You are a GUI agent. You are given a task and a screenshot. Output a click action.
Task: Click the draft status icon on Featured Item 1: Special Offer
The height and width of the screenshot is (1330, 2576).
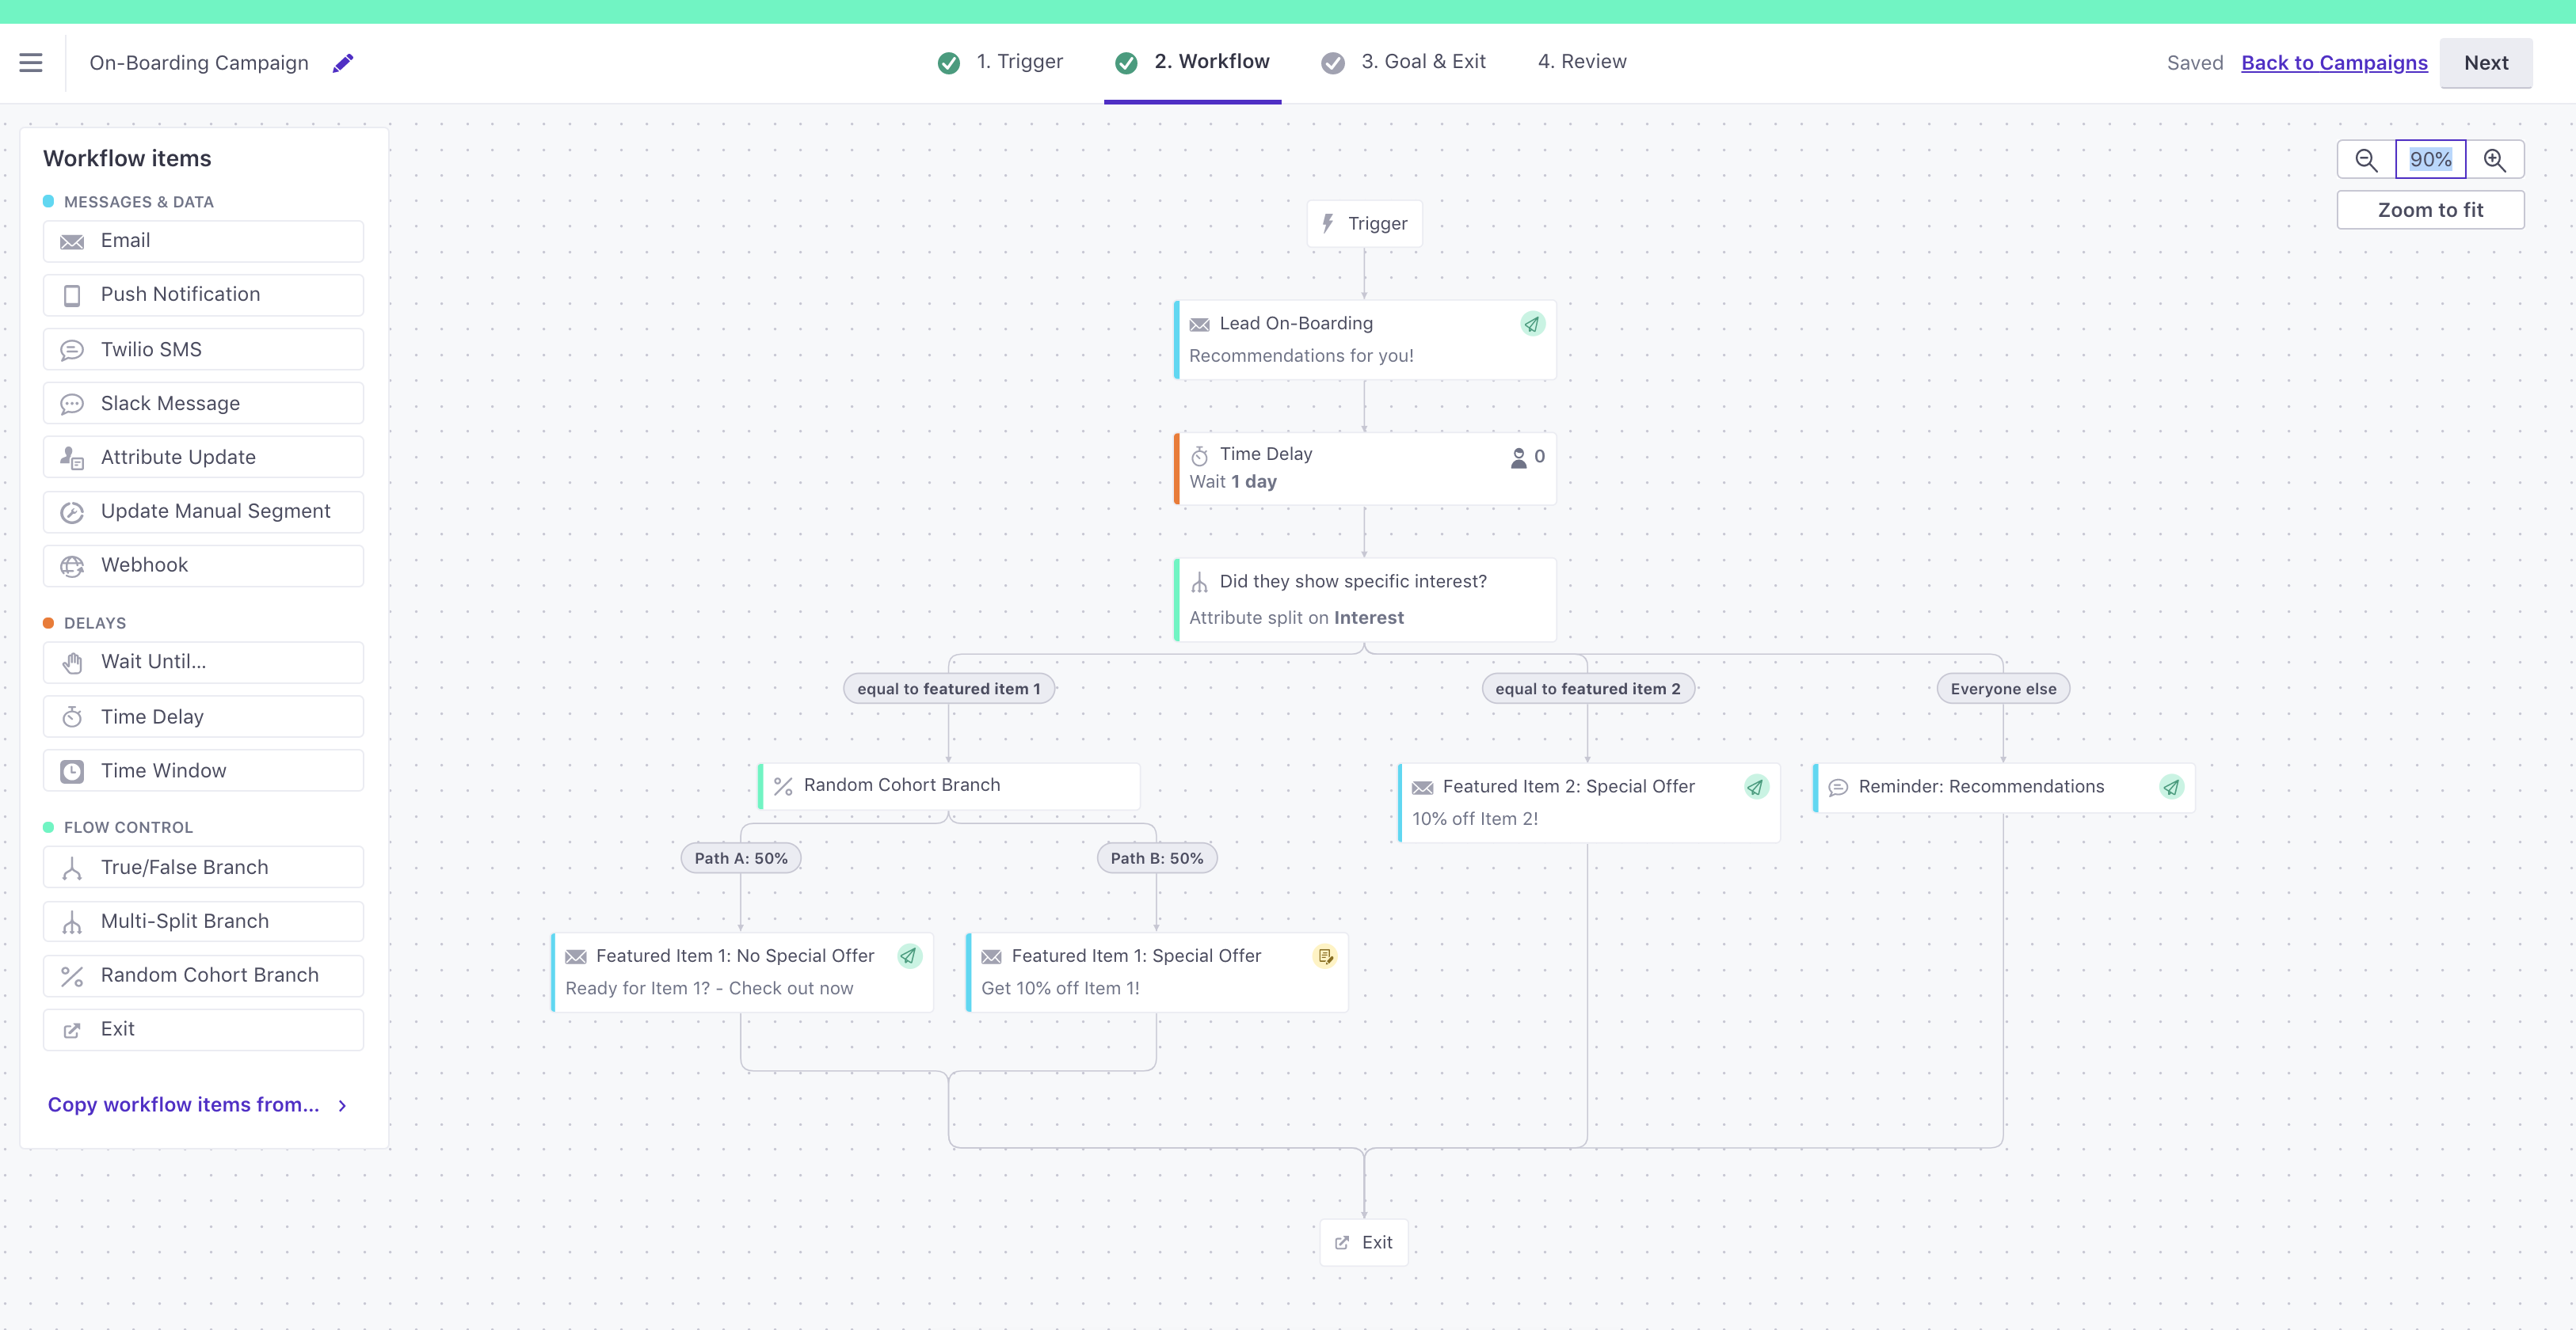[1325, 956]
